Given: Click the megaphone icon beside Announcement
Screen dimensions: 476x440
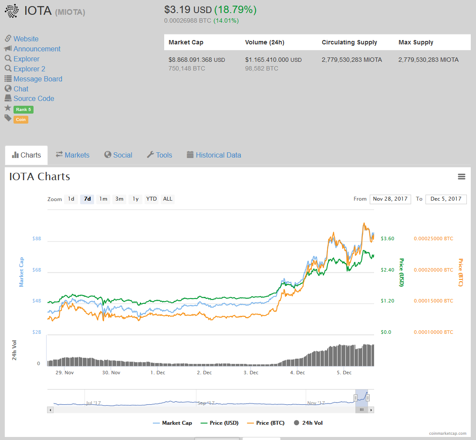Looking at the screenshot, I should [x=8, y=49].
